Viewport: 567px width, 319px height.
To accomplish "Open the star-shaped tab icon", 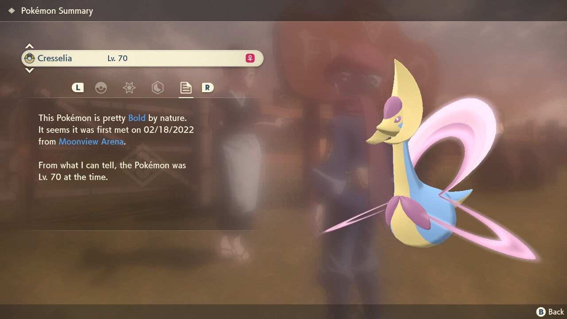I will 129,88.
